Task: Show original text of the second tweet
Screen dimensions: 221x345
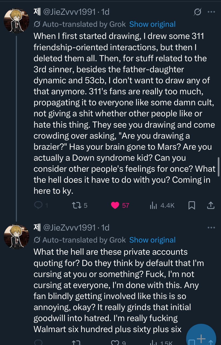Action: [152, 240]
